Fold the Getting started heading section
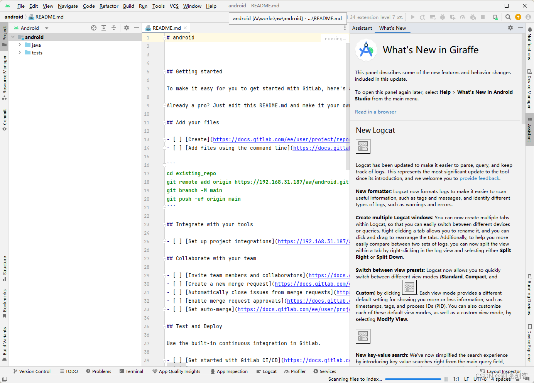 164,72
